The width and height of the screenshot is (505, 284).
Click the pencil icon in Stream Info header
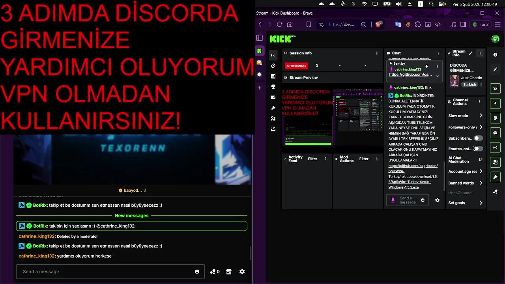(x=471, y=53)
